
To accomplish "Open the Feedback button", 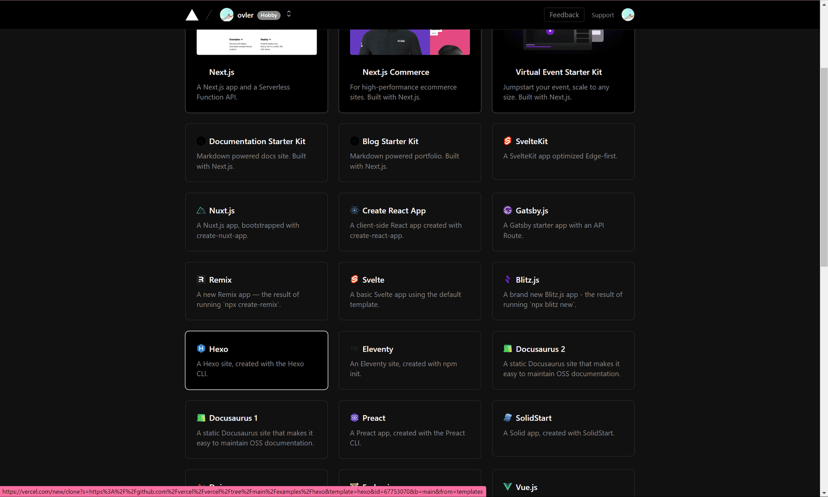I will pyautogui.click(x=564, y=15).
